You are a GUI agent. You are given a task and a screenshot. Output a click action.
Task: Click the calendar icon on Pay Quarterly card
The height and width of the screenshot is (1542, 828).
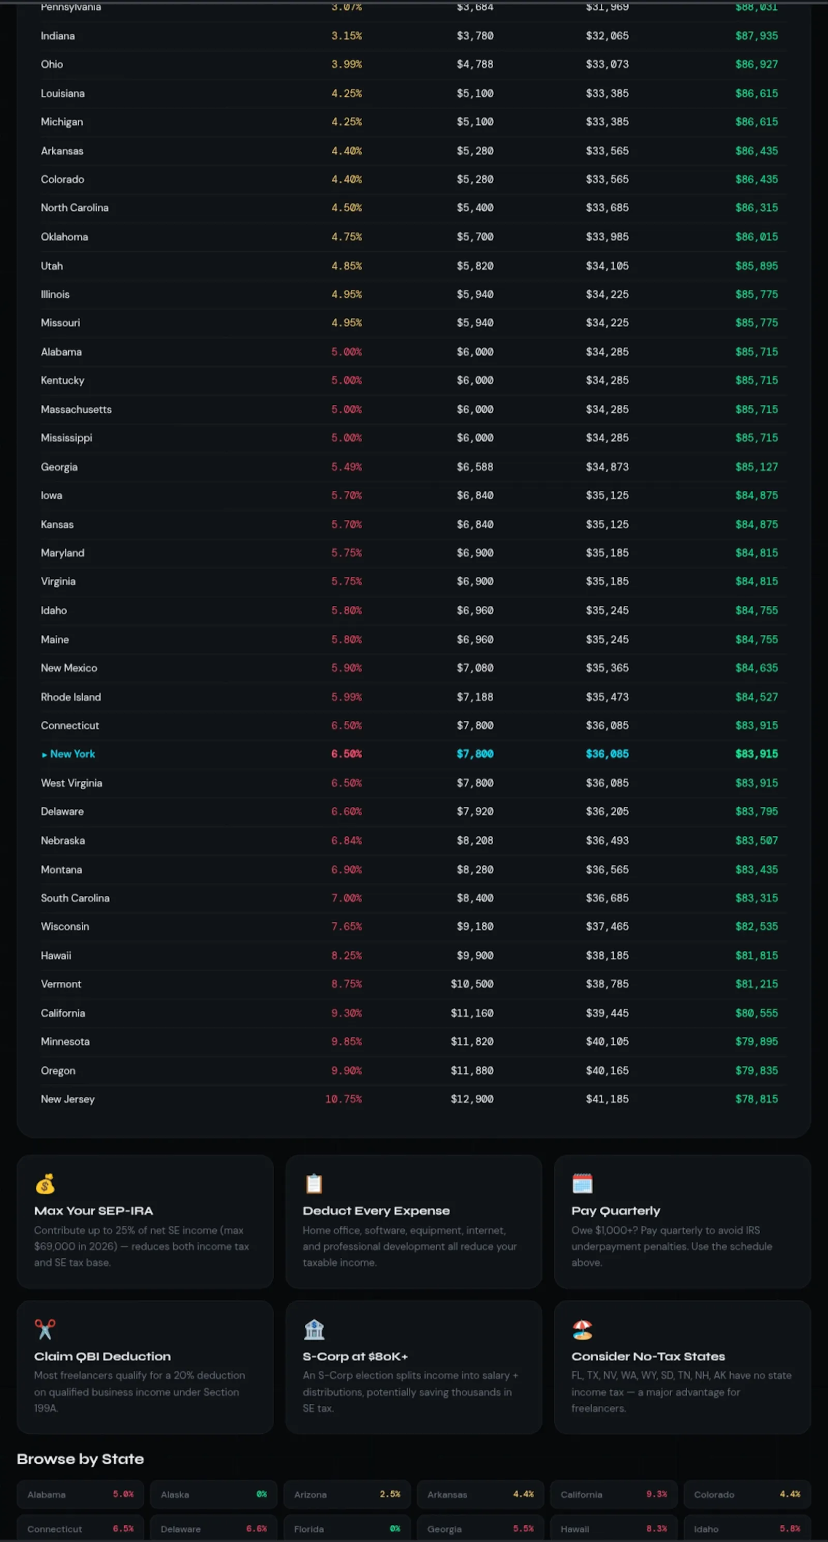(582, 1183)
